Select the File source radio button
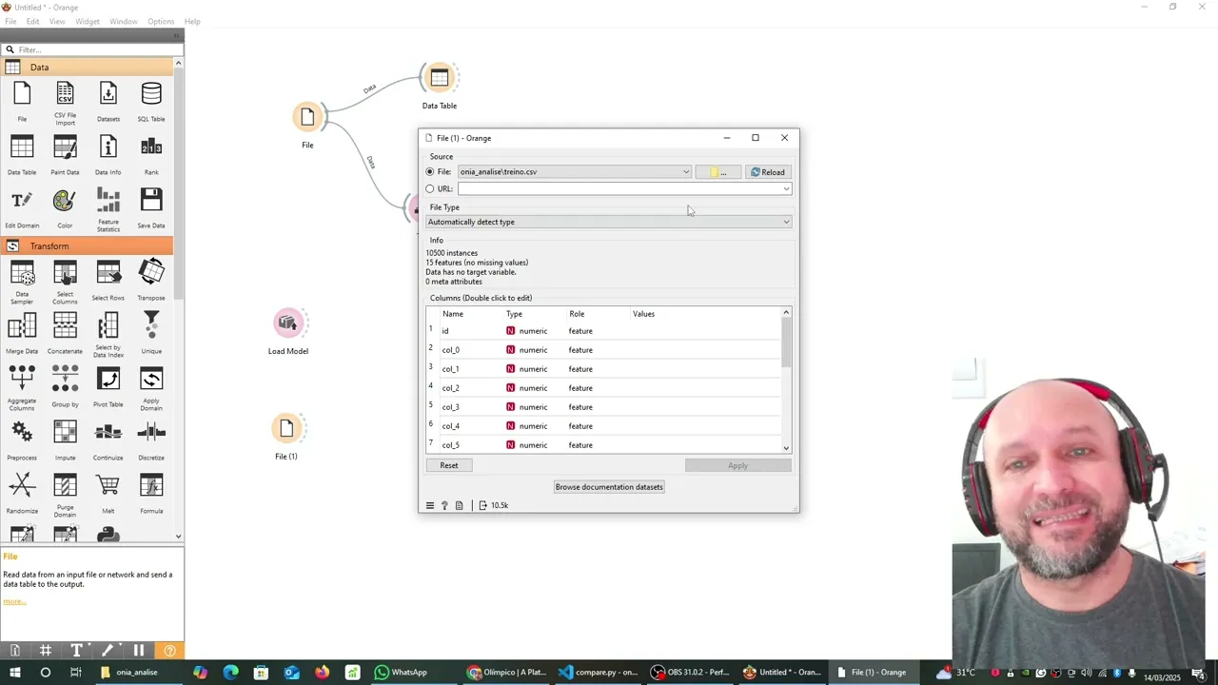Screen dimensions: 1218x685 430,172
